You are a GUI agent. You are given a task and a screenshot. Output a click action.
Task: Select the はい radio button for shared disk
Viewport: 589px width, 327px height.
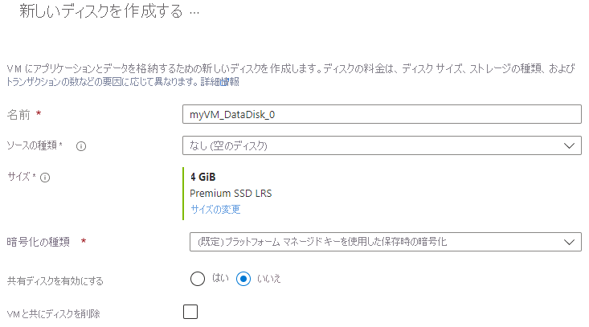tap(199, 279)
